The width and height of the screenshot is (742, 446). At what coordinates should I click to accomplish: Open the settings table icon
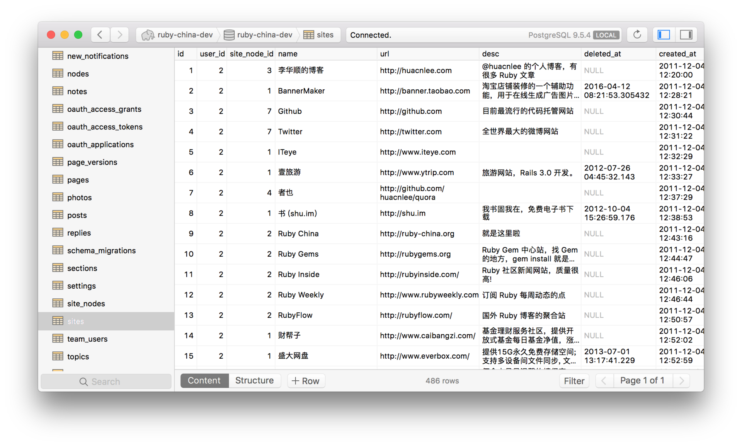(58, 286)
